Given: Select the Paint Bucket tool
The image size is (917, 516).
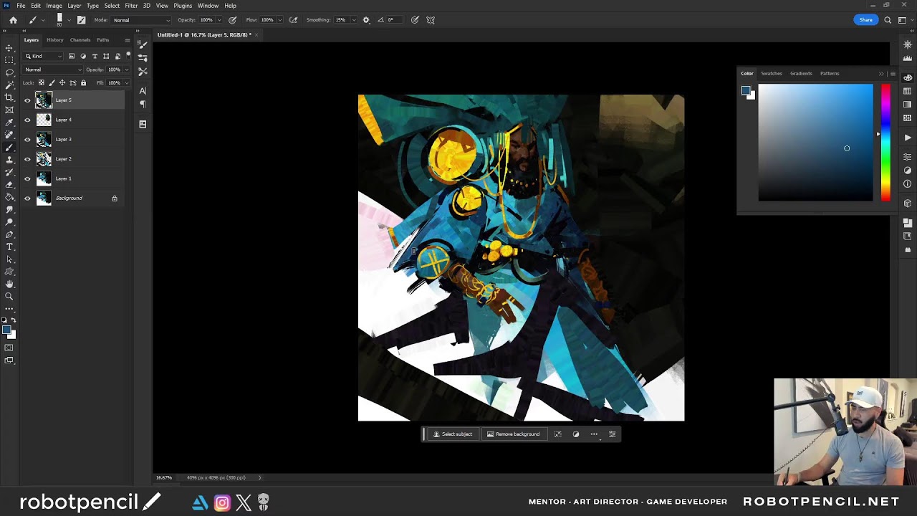Looking at the screenshot, I should [x=9, y=197].
